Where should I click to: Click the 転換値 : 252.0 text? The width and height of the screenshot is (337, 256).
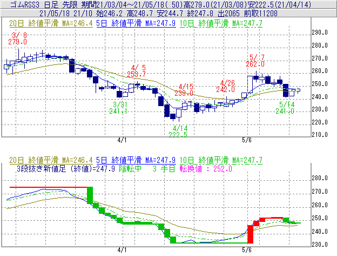pyautogui.click(x=206, y=168)
